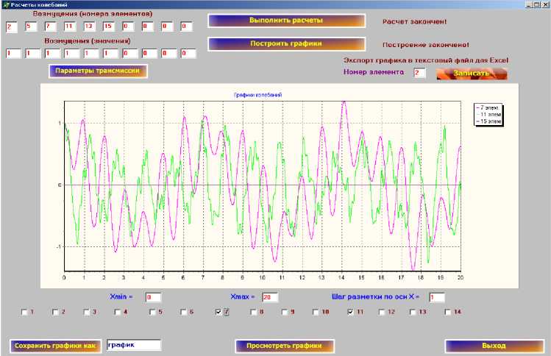Focus the X axis step field
The height and width of the screenshot is (356, 551).
click(x=436, y=297)
